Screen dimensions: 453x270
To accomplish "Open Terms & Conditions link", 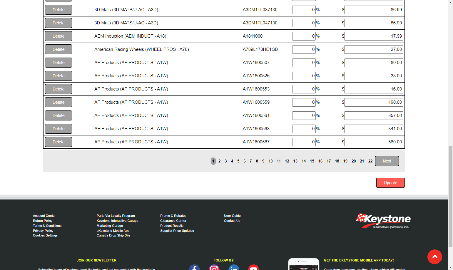I will coord(47,226).
